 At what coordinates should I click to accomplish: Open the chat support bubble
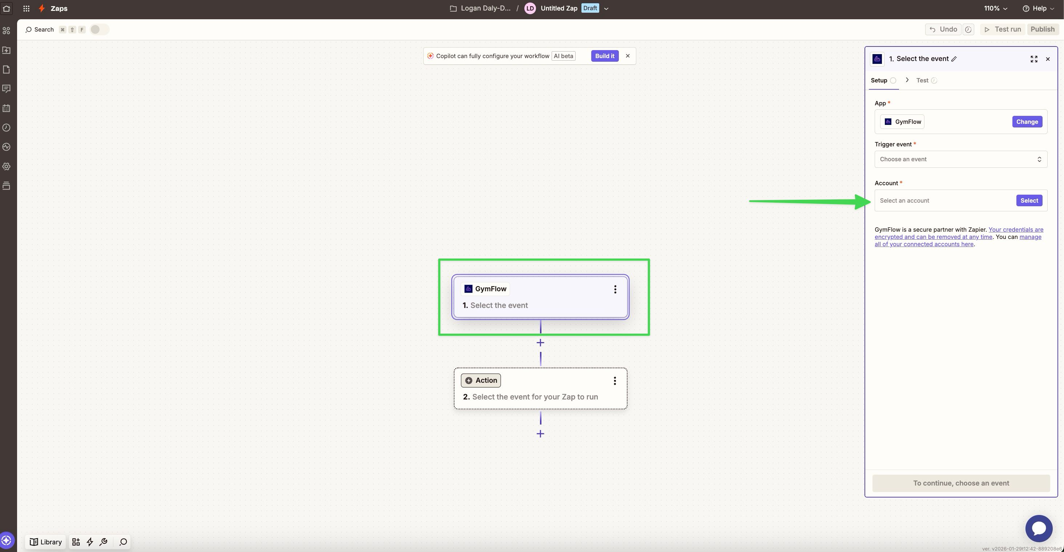tap(1039, 528)
